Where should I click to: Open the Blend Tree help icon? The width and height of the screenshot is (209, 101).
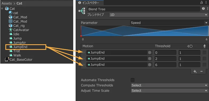click(x=203, y=8)
